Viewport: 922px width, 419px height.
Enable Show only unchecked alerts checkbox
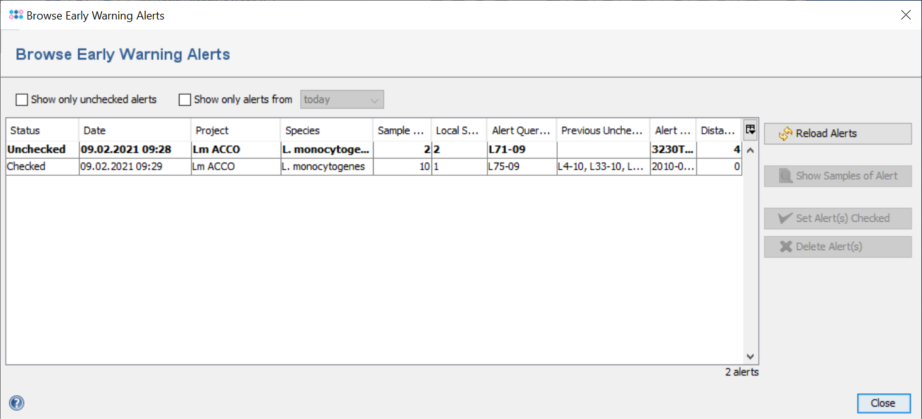pyautogui.click(x=23, y=100)
